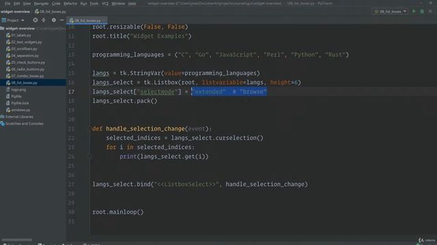The image size is (437, 245).
Task: Click Python icon next to windows.py
Action: point(8,110)
